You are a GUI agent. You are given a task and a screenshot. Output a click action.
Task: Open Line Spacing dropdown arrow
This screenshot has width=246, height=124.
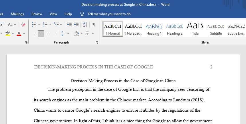coord(68,34)
